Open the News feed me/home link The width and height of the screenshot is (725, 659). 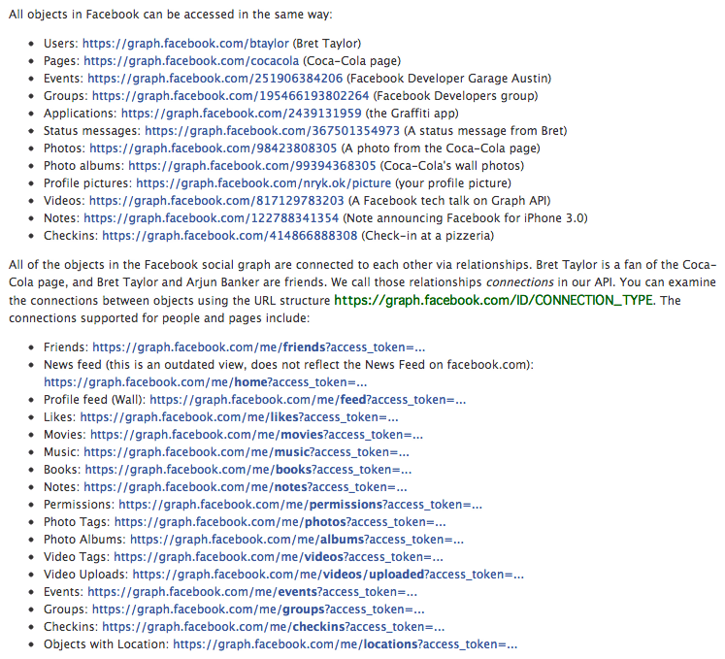click(206, 382)
